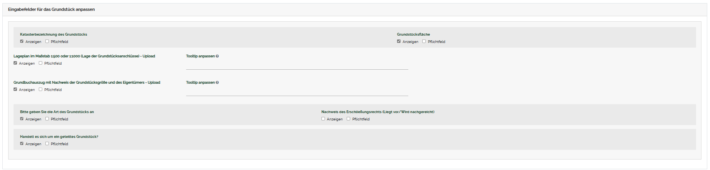Enable Anzeigen for Nachweis des Erschließungsrechts
This screenshot has width=710, height=170.
pyautogui.click(x=323, y=119)
